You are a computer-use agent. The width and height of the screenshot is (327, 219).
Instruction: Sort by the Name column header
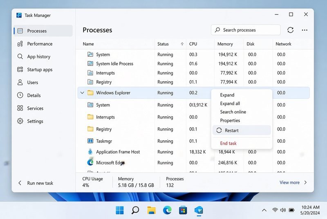click(x=88, y=44)
